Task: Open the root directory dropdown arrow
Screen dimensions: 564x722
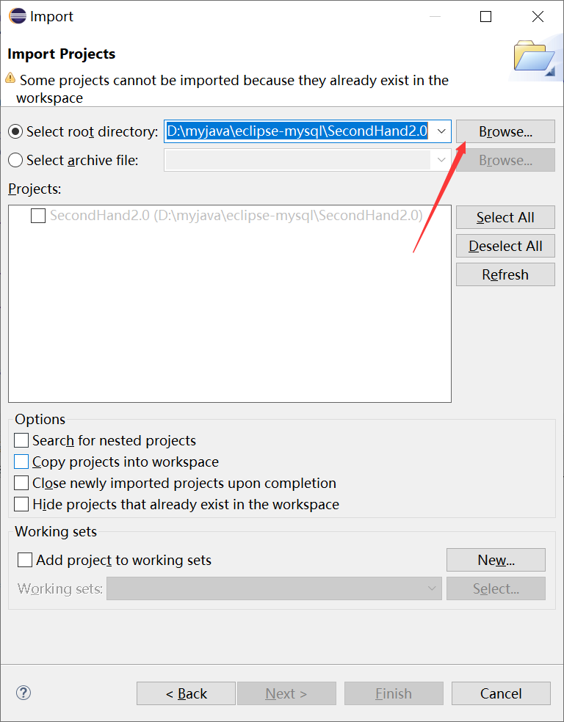Action: click(x=441, y=131)
